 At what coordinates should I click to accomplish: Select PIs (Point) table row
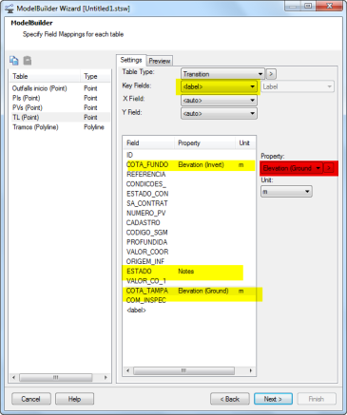[60, 98]
